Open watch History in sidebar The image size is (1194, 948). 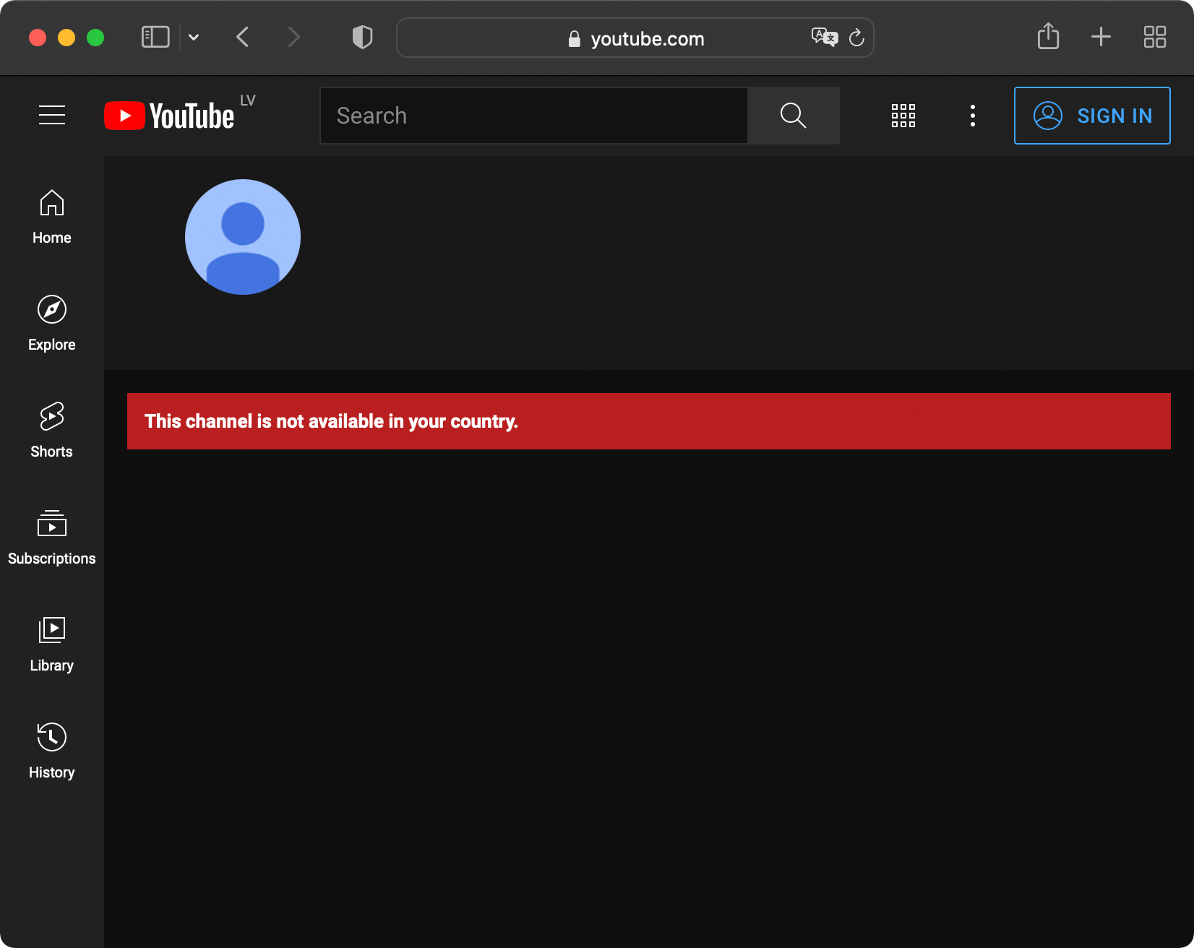tap(52, 751)
